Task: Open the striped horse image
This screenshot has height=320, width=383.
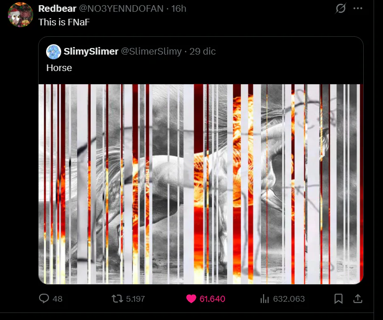Action: (x=201, y=184)
